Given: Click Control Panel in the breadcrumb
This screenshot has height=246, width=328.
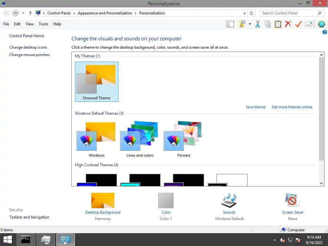Looking at the screenshot, I should point(59,13).
